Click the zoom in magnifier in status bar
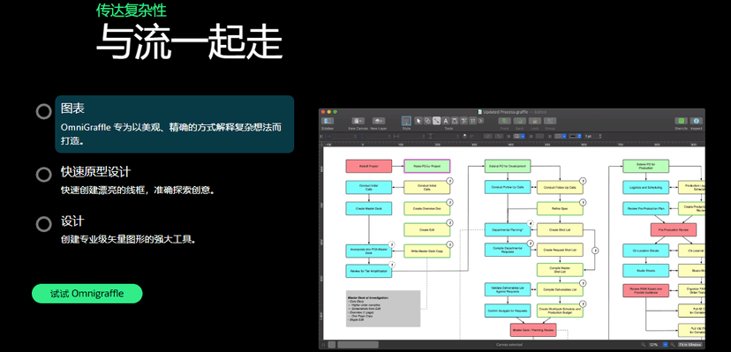Viewport: 731px width, 352px height. (x=673, y=345)
